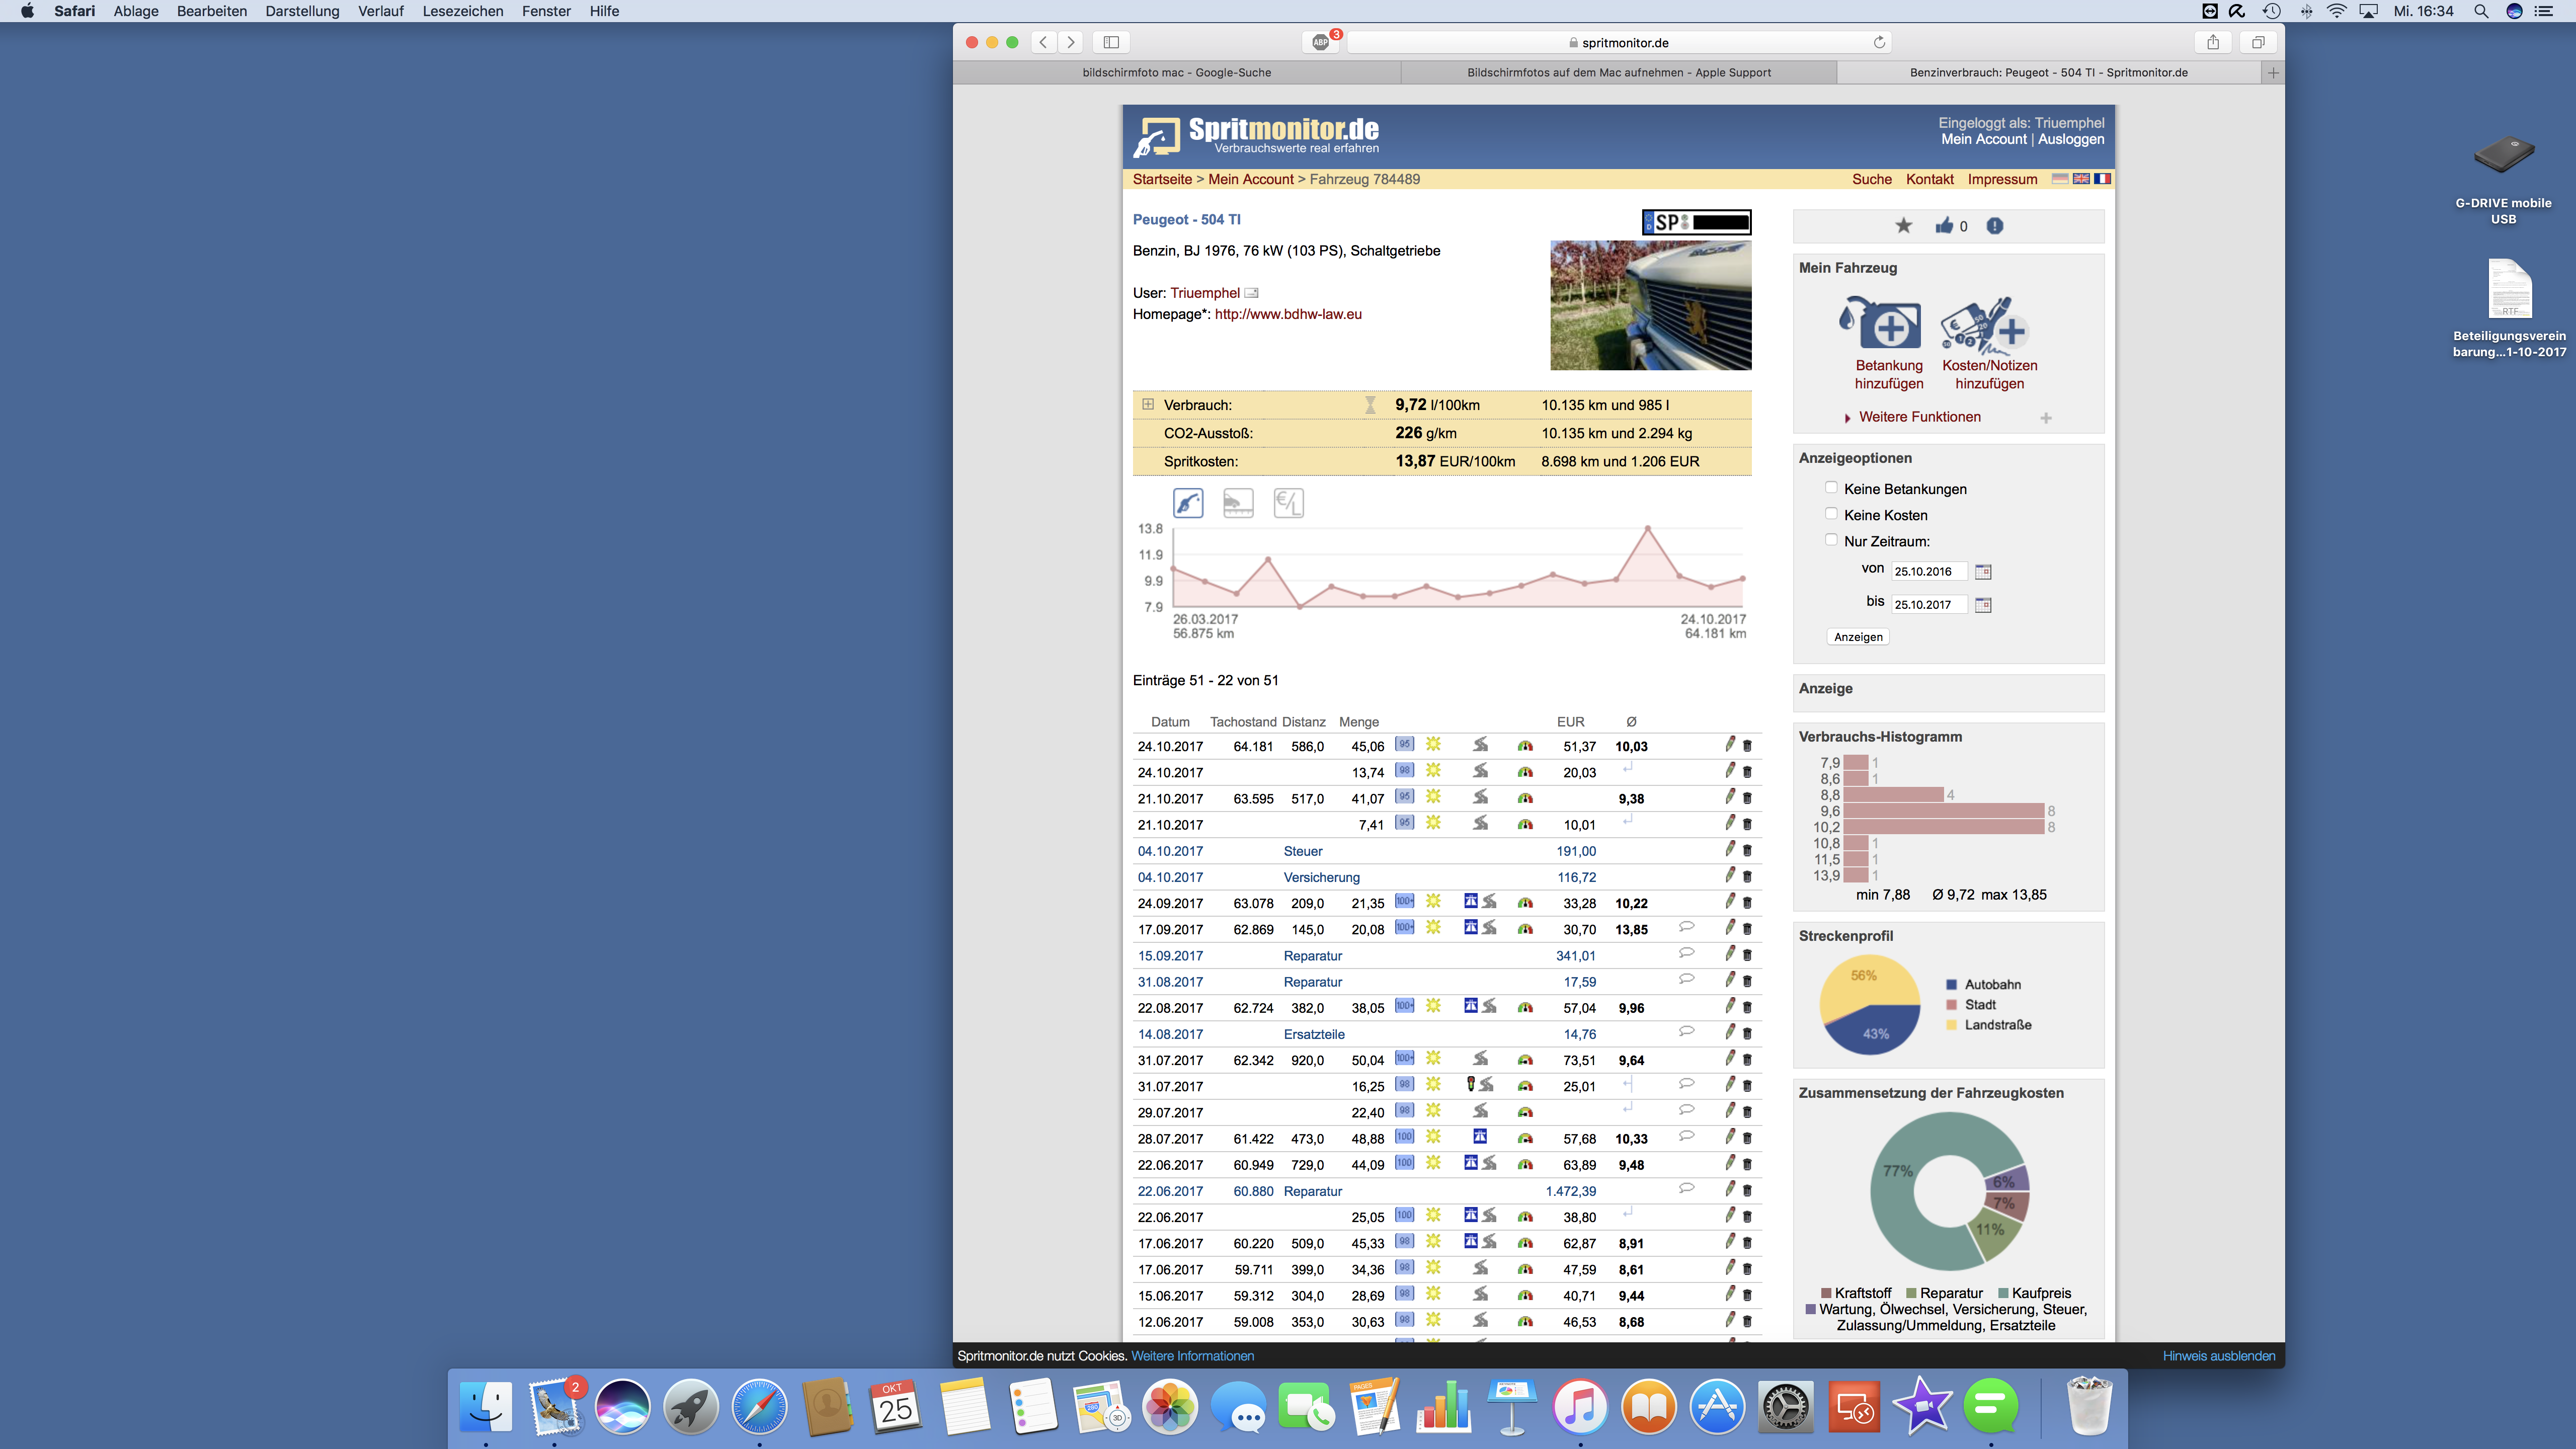Switch to 'Bildschirmfotos auf dem Mac aufnehmen' tab
This screenshot has width=2576, height=1449.
[x=1619, y=73]
